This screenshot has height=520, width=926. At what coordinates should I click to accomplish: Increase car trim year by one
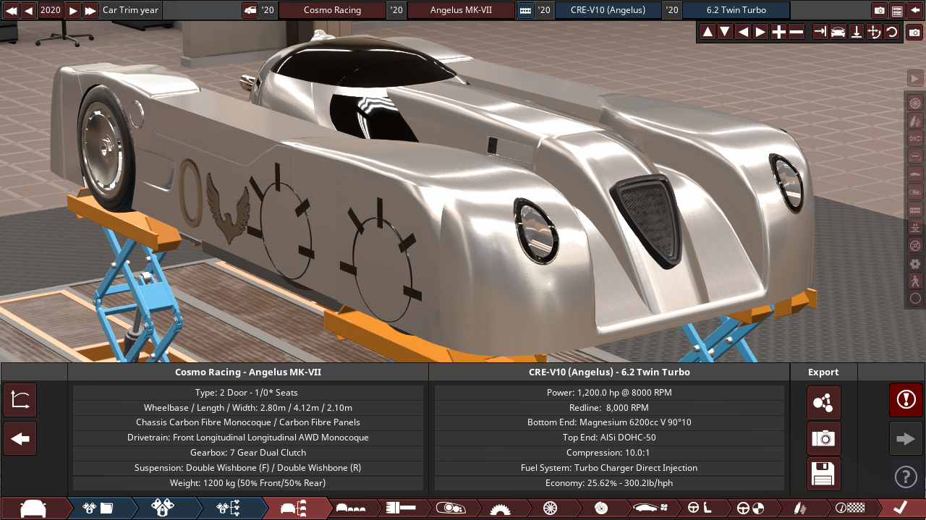(x=73, y=10)
